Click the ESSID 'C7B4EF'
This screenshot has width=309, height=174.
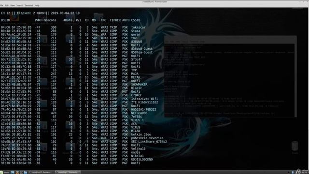137,95
